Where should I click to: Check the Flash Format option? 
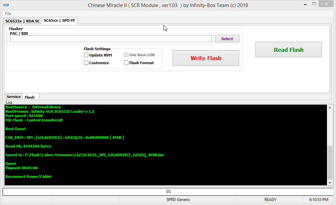click(x=126, y=63)
